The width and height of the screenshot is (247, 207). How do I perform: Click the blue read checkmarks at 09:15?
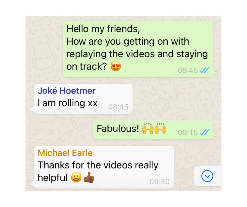204,132
